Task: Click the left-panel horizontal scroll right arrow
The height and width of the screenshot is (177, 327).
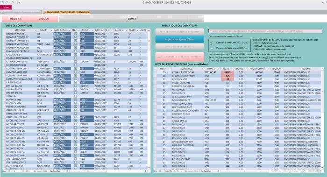Action: [146, 171]
